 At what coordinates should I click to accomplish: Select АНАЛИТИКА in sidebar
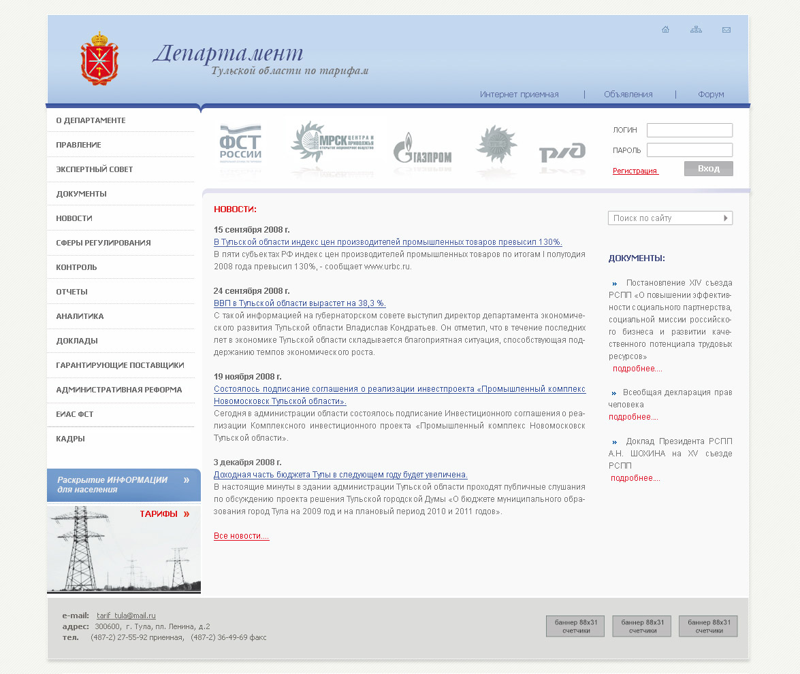[x=80, y=316]
